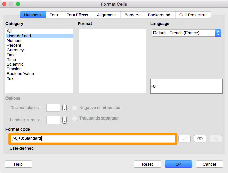Screen dimensions: 228x173
Task: Open the Language dropdown showing French (France)
Action: 186,33
